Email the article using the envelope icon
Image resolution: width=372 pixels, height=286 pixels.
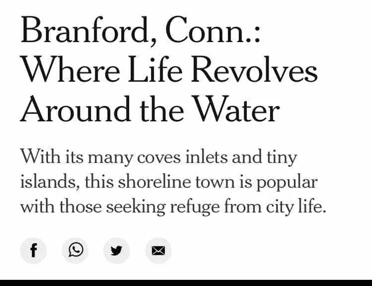158,251
